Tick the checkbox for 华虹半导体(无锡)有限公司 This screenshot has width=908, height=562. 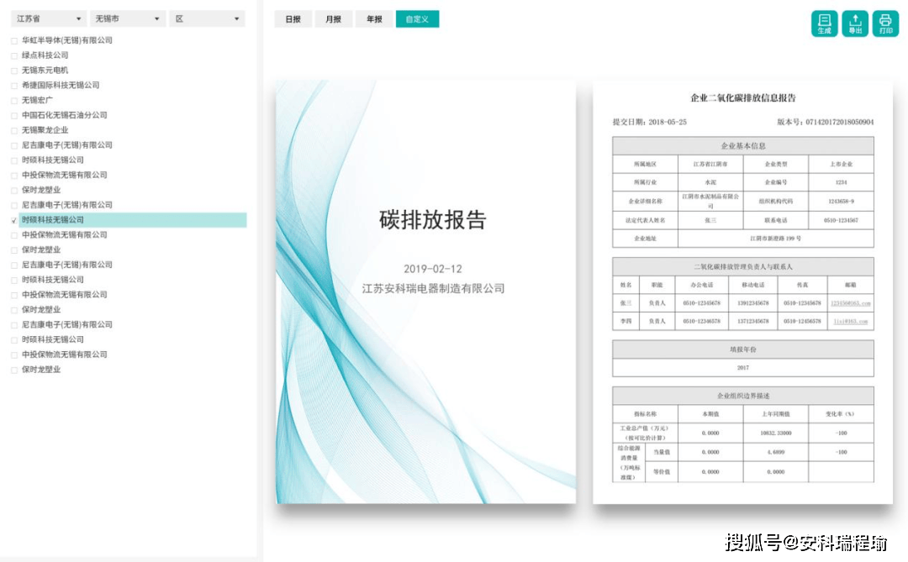[x=14, y=40]
